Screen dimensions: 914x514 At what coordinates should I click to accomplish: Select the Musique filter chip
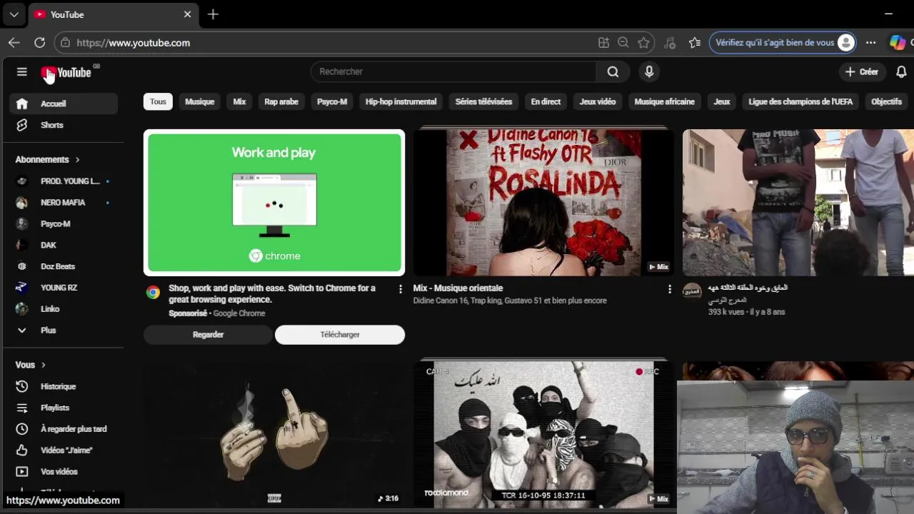coord(199,101)
